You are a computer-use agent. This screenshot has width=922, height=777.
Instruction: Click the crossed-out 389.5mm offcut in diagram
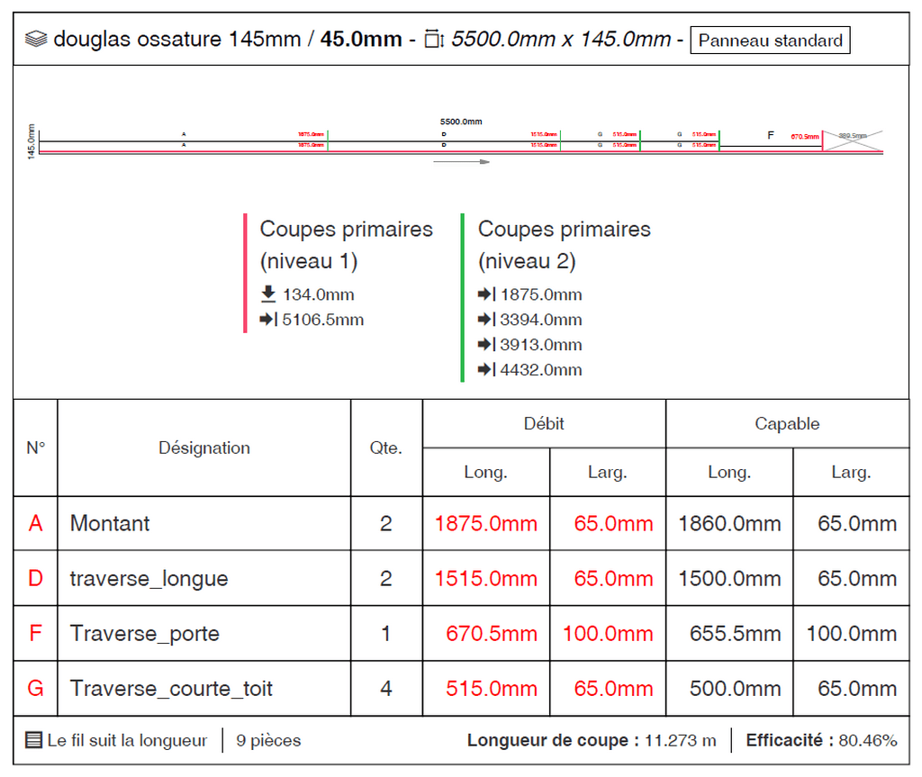click(x=853, y=141)
